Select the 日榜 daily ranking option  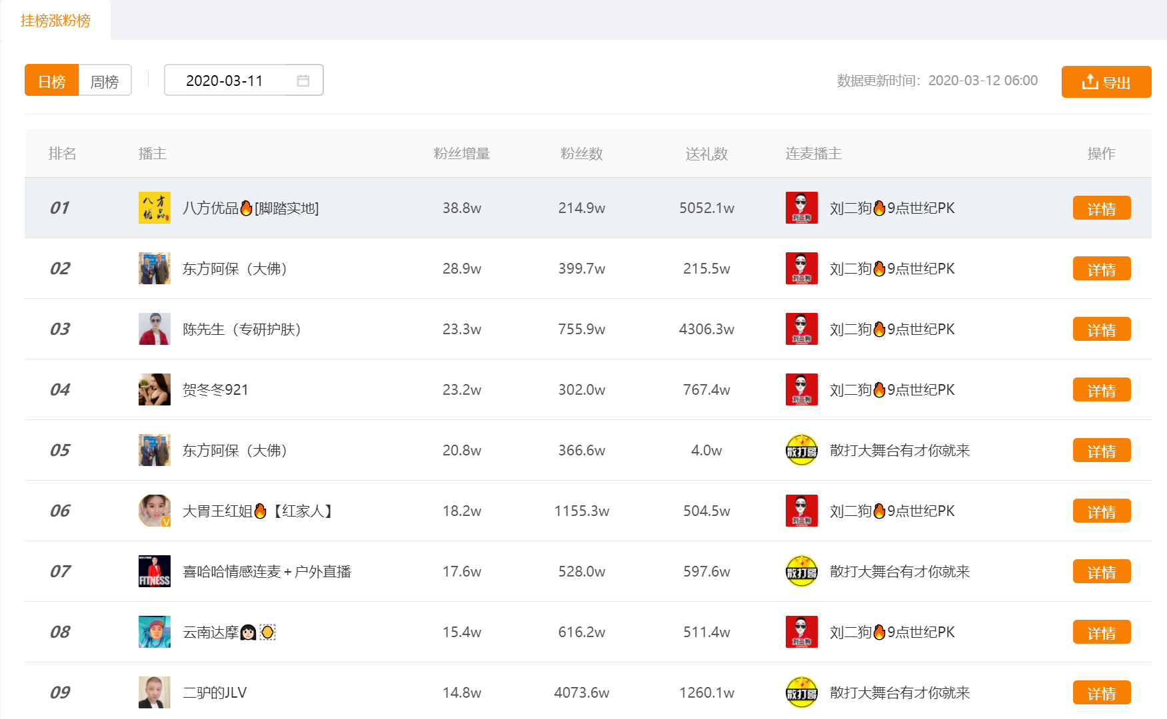point(51,80)
